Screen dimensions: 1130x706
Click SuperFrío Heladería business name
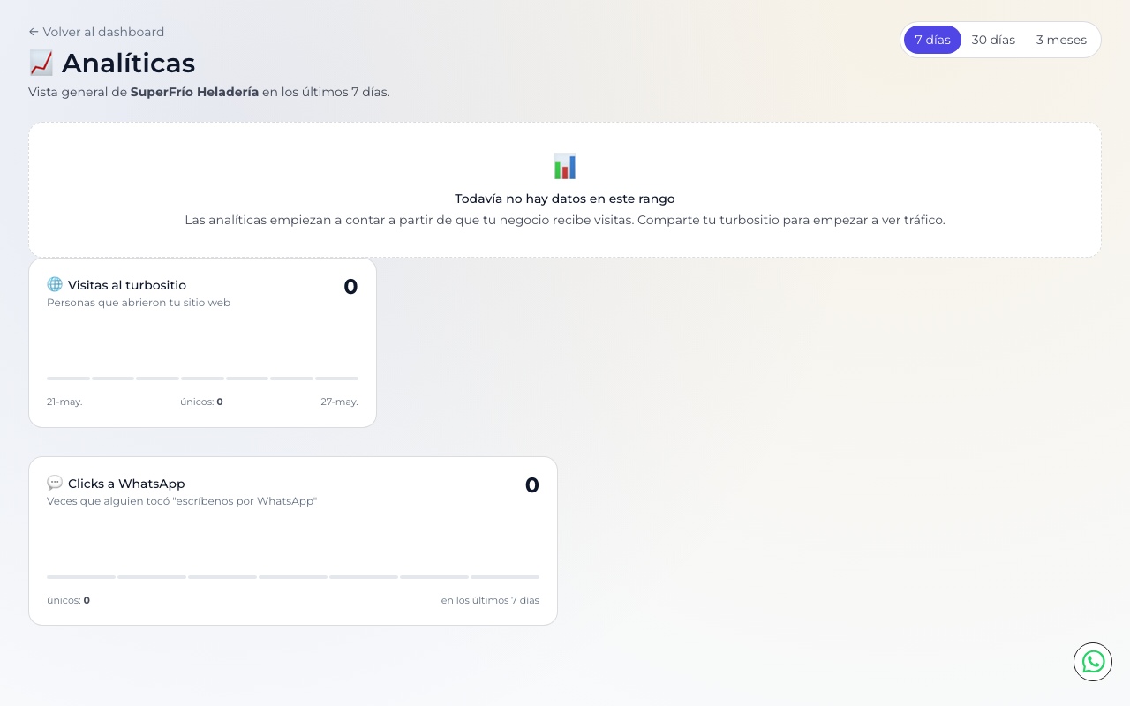194,92
